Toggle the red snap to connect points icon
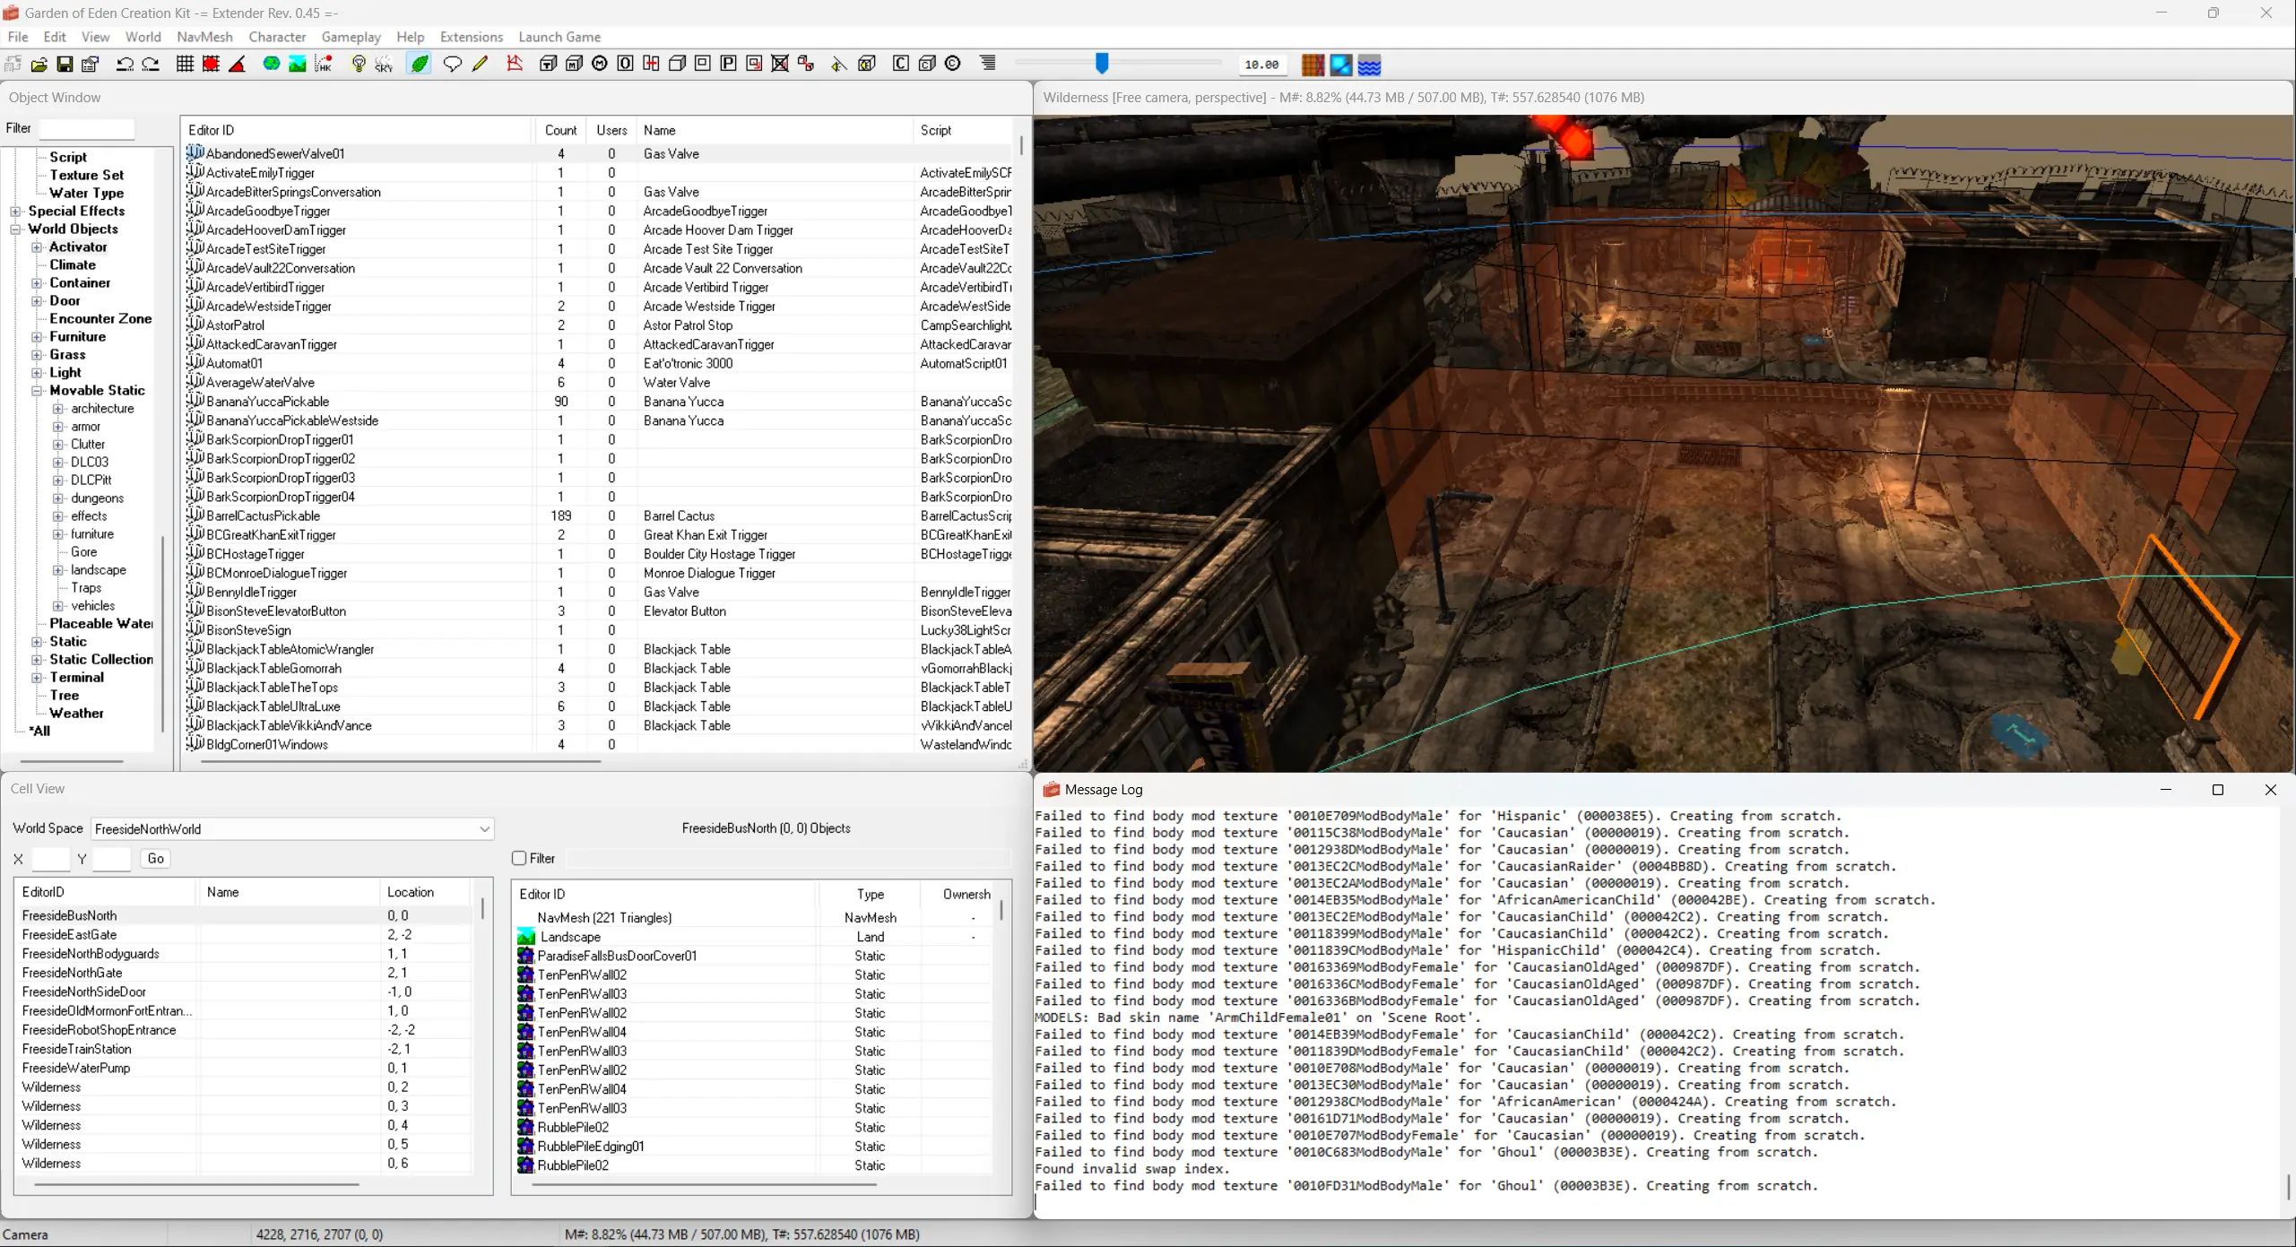The width and height of the screenshot is (2296, 1247). (211, 65)
